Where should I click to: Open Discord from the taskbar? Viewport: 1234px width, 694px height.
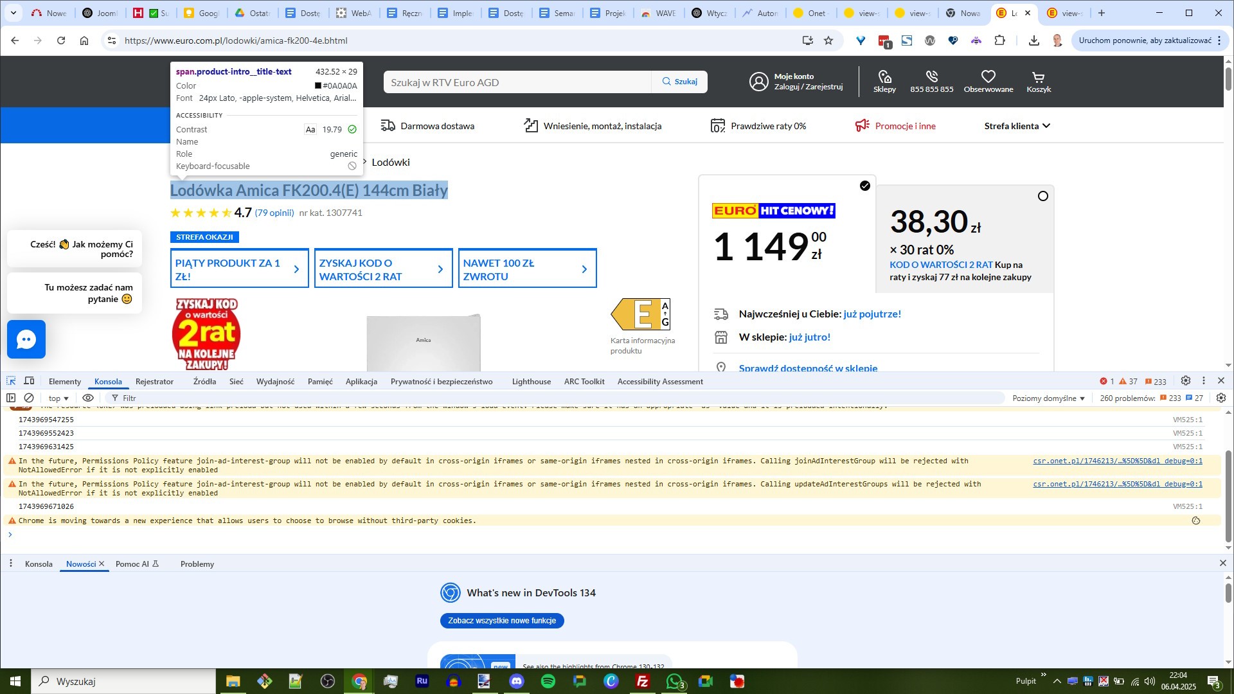click(x=517, y=681)
